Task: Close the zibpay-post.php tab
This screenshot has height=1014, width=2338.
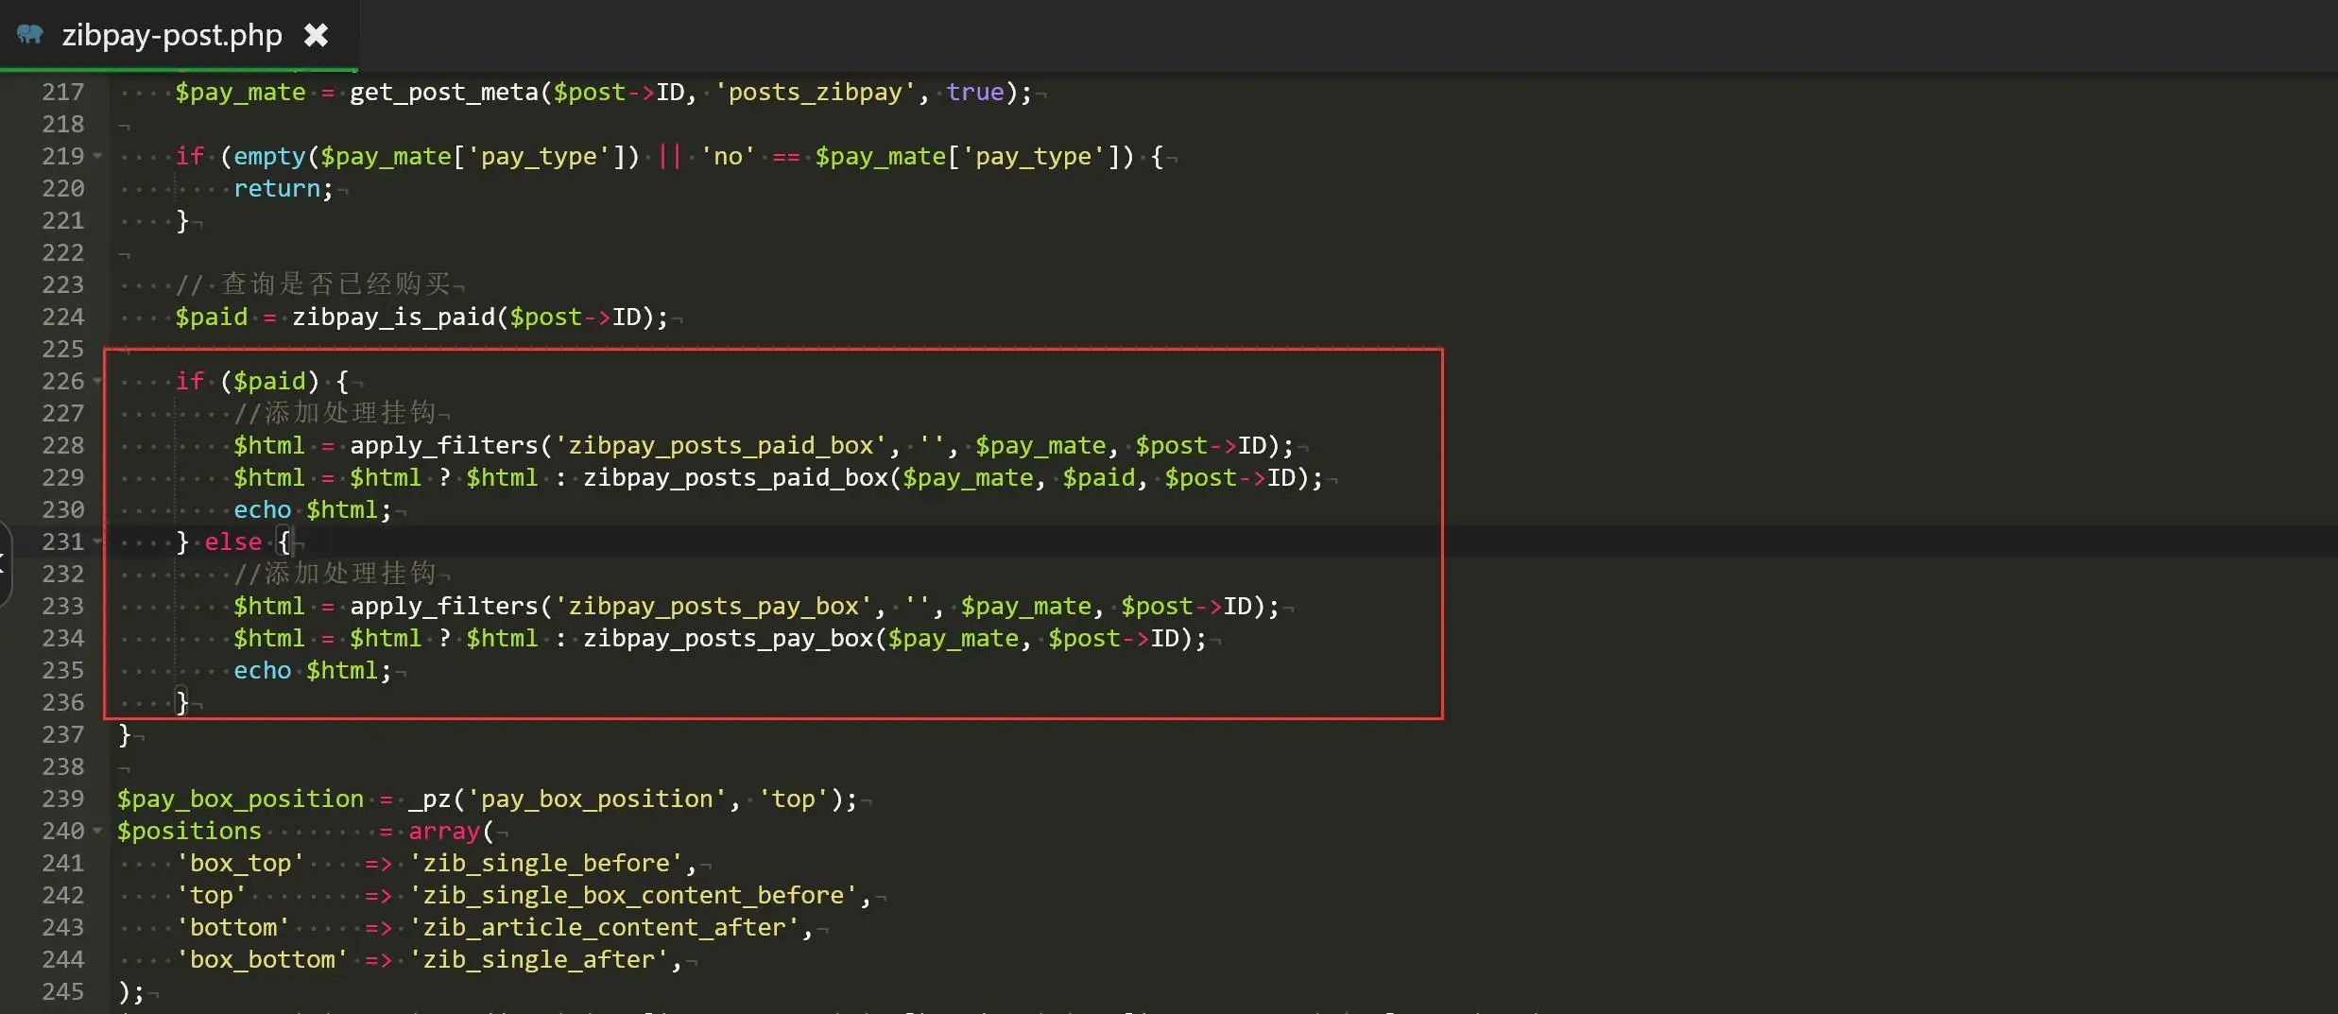Action: pyautogui.click(x=316, y=35)
